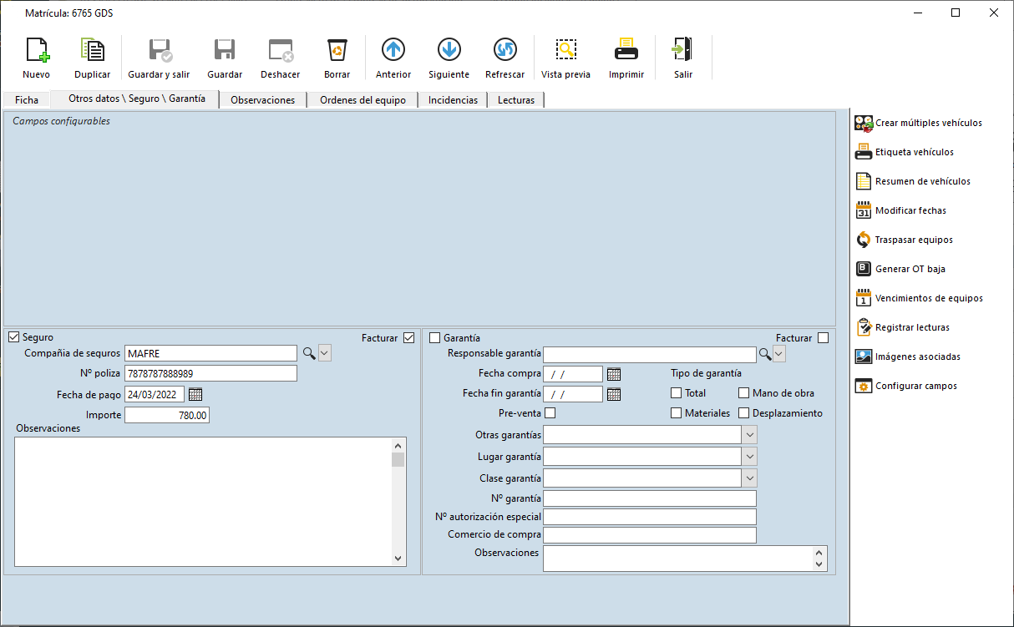The width and height of the screenshot is (1014, 627).
Task: Uncheck the Seguro checkbox
Action: coord(13,337)
